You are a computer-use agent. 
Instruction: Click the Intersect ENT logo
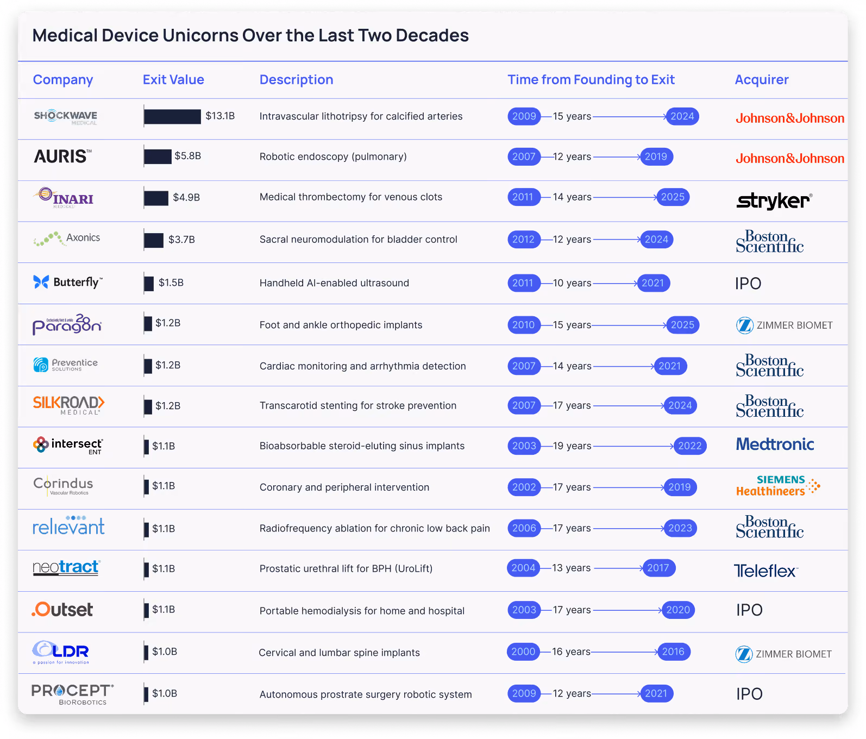click(x=68, y=446)
